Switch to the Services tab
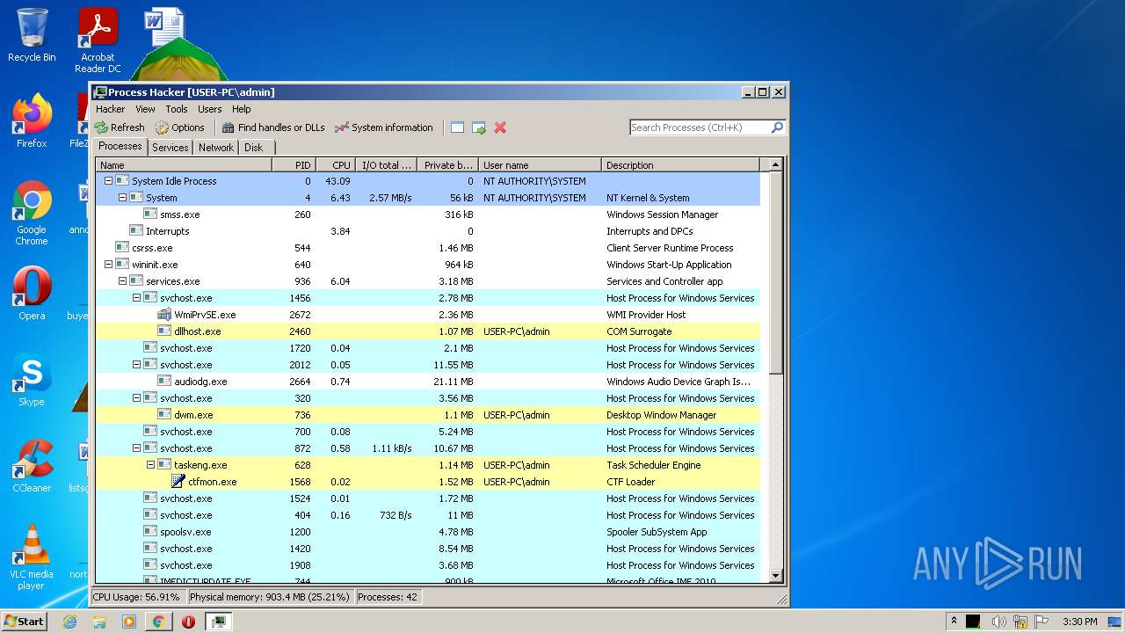 point(171,148)
